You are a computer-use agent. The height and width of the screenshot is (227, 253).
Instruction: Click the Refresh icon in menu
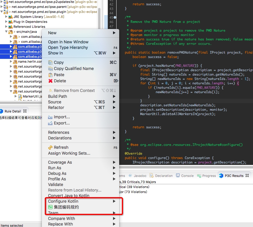click(x=50, y=147)
